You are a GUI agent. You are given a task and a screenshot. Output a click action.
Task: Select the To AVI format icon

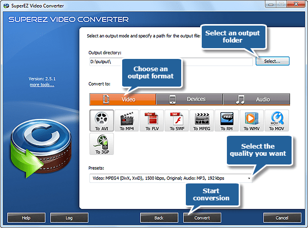click(102, 120)
